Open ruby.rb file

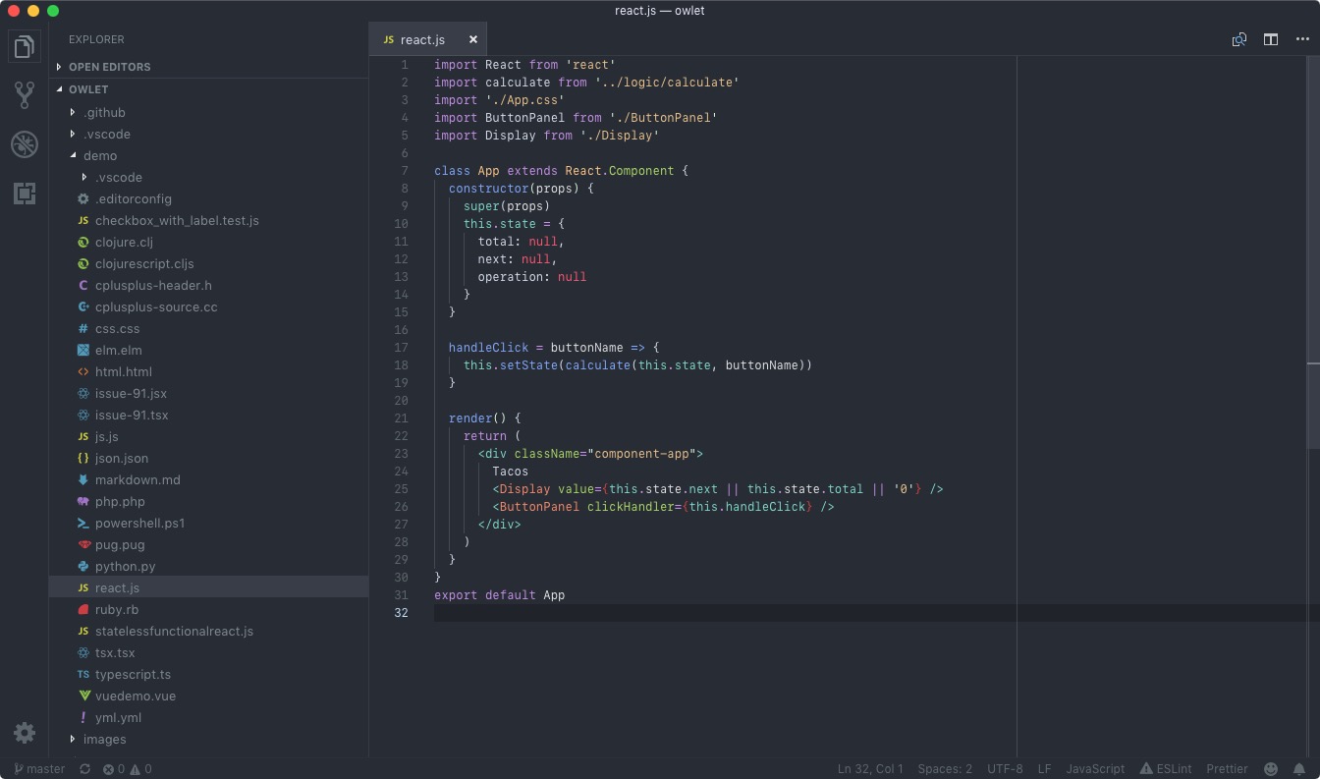coord(208,609)
